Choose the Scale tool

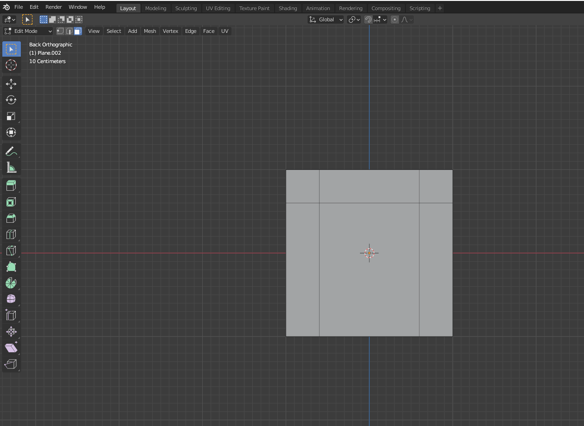point(11,116)
